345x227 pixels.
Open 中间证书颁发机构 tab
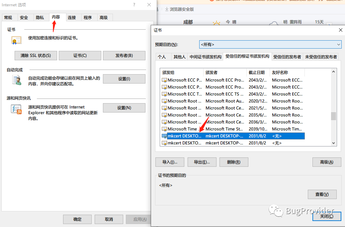tap(206, 57)
